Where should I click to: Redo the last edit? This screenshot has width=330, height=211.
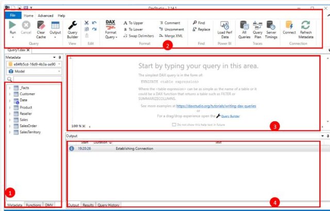tap(94, 29)
